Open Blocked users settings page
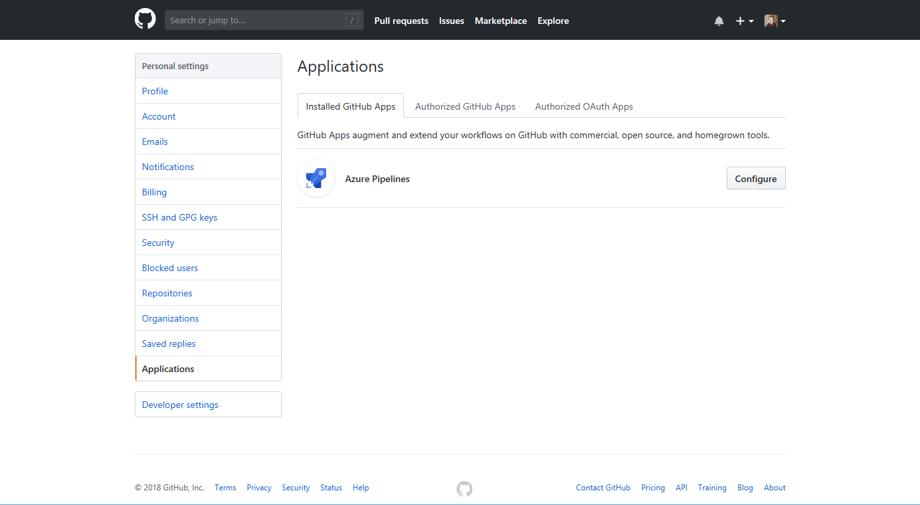Viewport: 920px width, 505px height. pyautogui.click(x=170, y=268)
